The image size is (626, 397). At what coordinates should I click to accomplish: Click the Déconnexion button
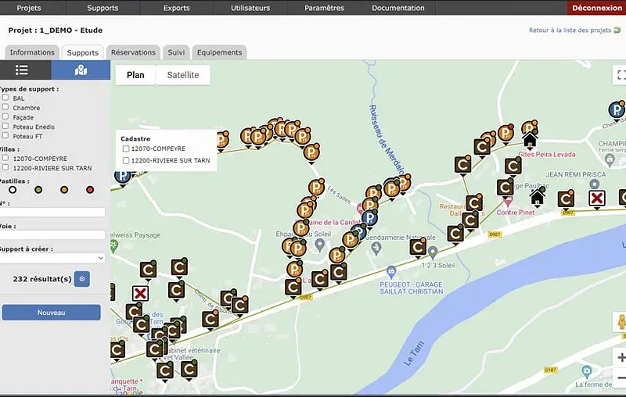(596, 8)
